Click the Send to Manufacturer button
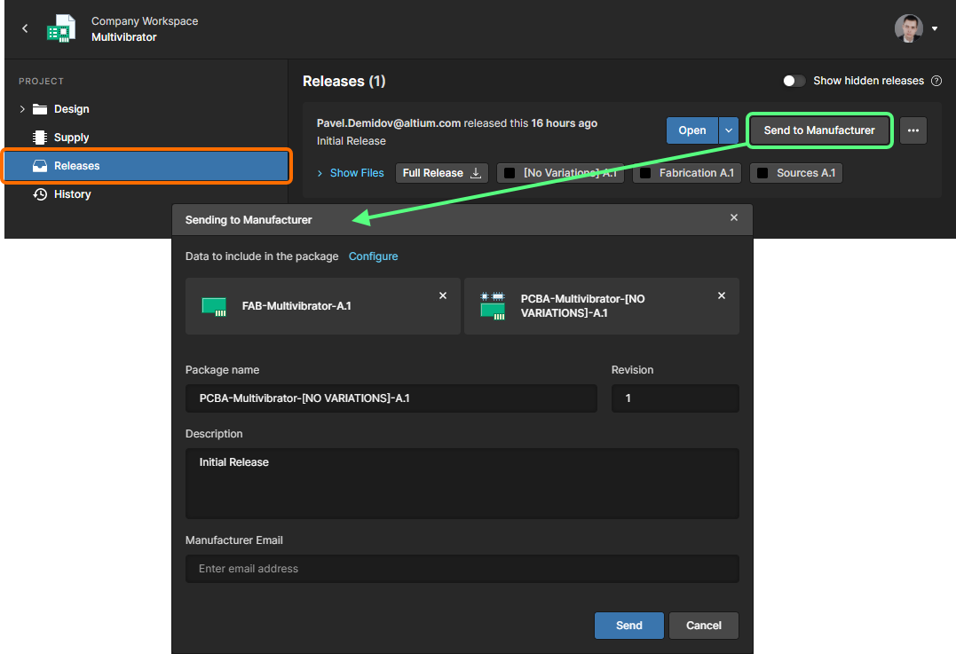The height and width of the screenshot is (654, 956). point(818,130)
